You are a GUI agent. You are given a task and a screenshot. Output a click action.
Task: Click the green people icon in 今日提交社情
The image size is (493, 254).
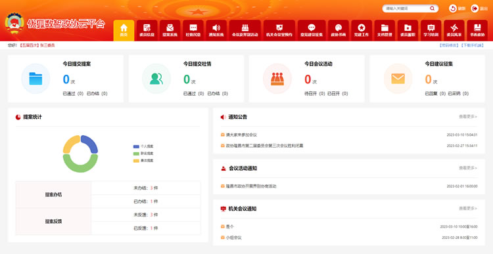coord(156,79)
